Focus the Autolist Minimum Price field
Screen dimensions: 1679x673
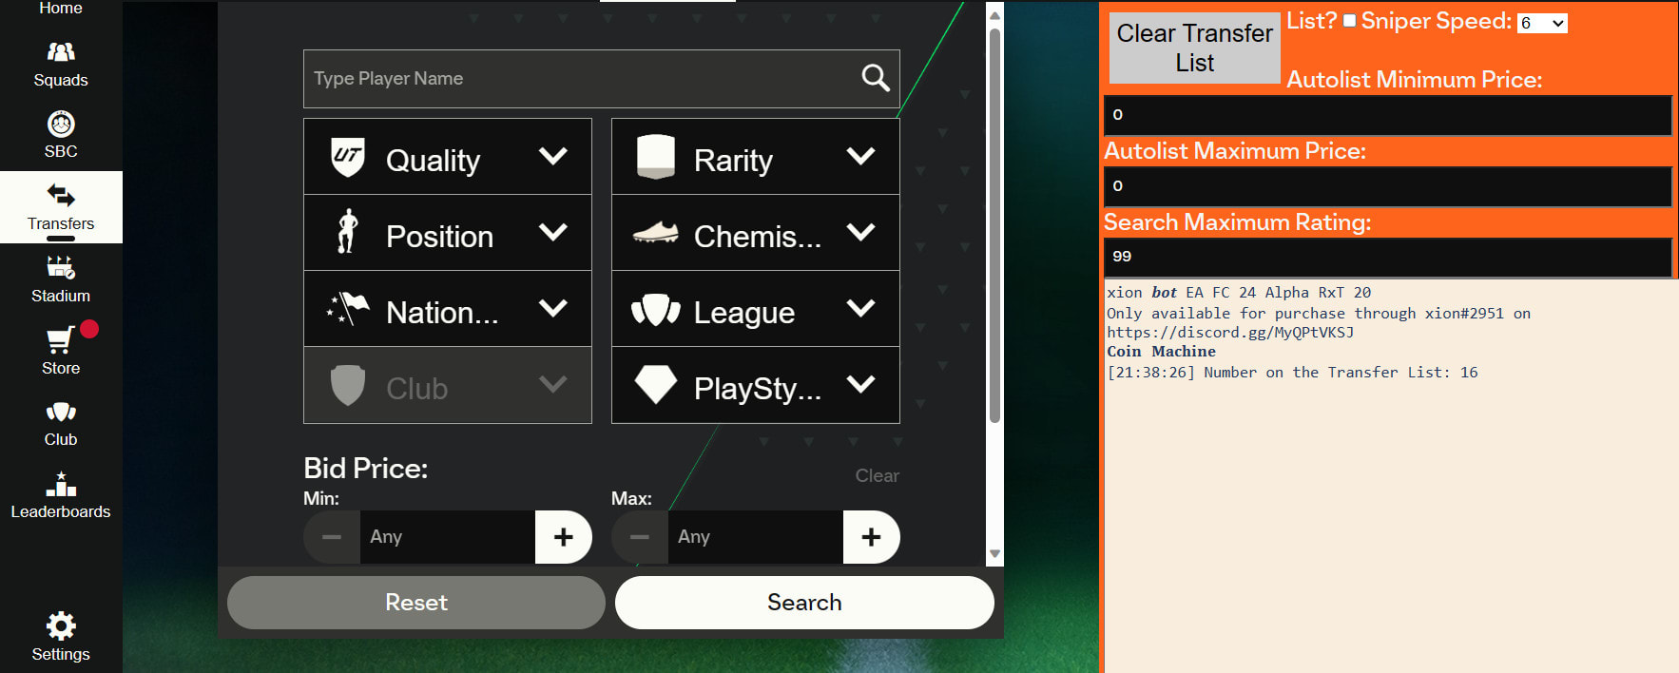(x=1387, y=115)
